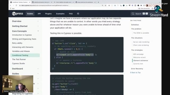The height and width of the screenshot is (95, 170).
Task: Click the Back to Top link
Action: (135, 73)
